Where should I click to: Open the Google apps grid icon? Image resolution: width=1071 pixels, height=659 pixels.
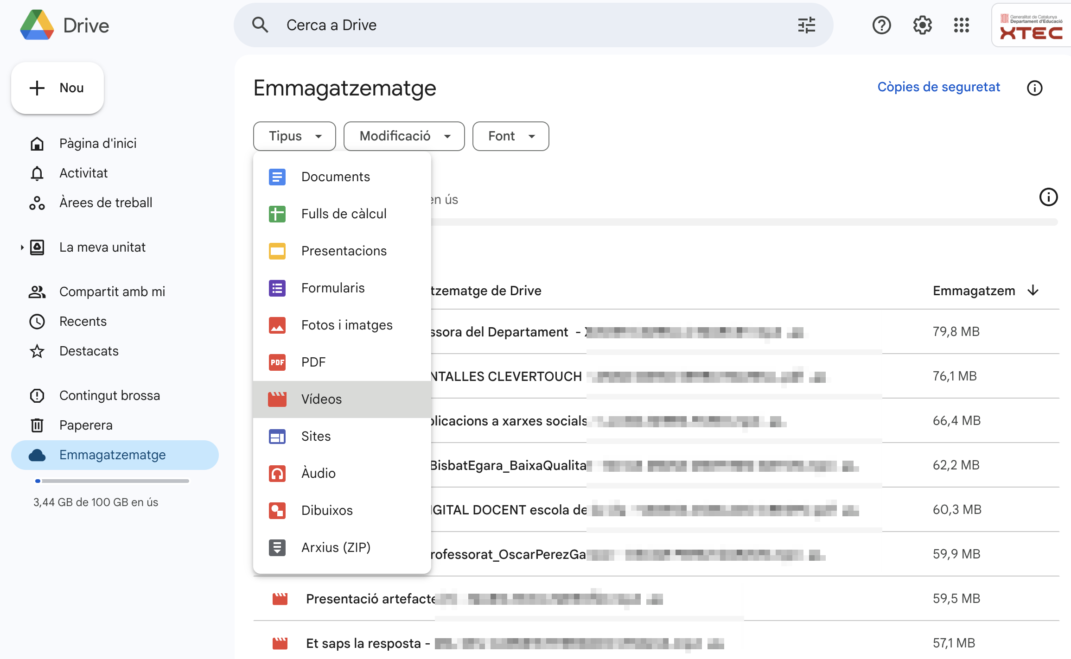click(961, 25)
